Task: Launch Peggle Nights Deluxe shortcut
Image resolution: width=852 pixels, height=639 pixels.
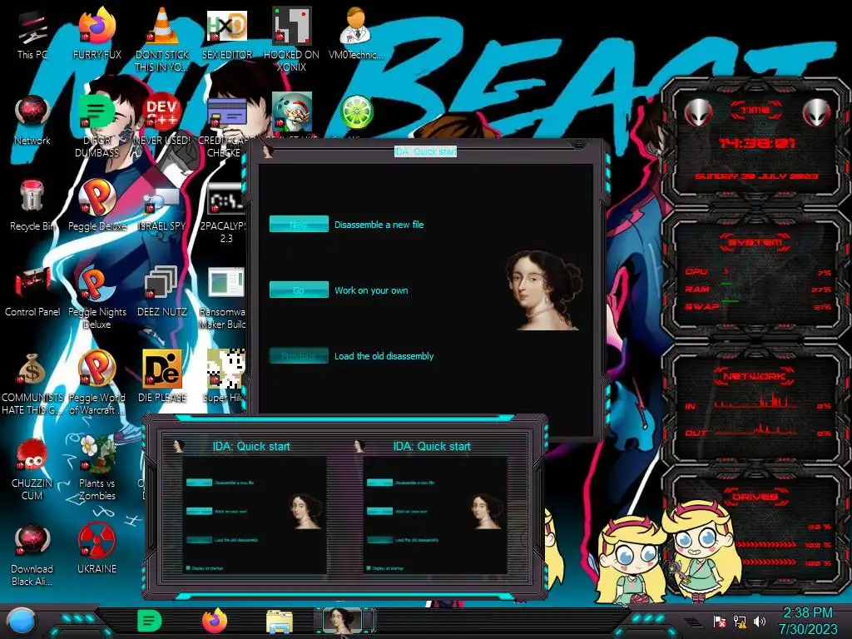Action: coord(97,298)
